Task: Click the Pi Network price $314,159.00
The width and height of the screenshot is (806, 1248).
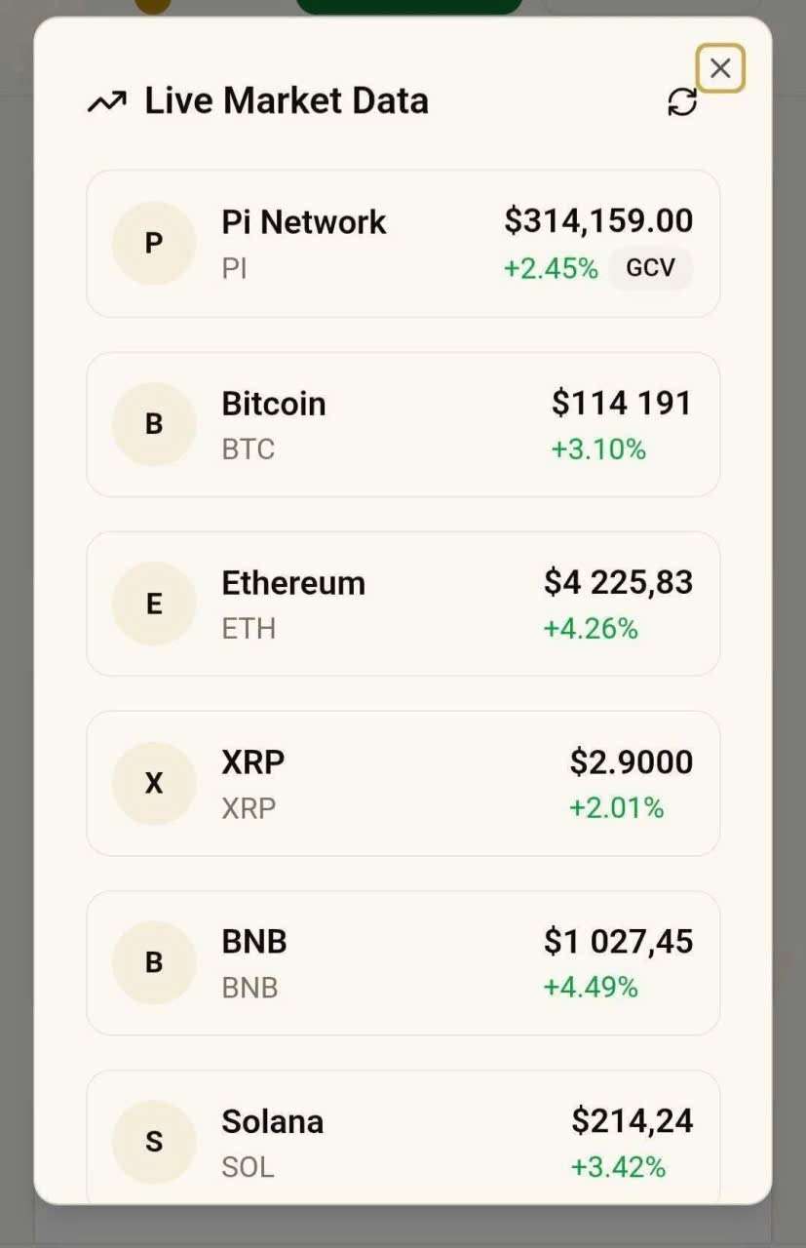Action: tap(598, 221)
